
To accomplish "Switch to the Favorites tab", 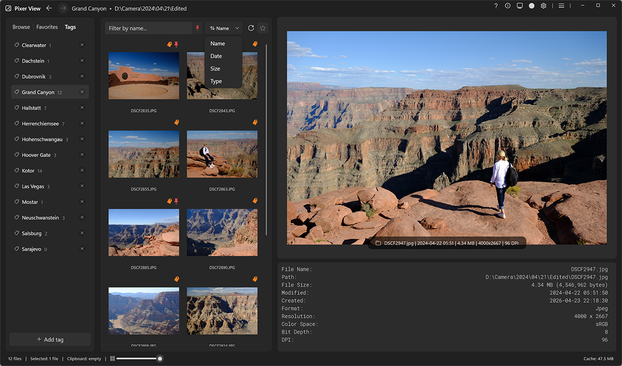I will coord(47,27).
